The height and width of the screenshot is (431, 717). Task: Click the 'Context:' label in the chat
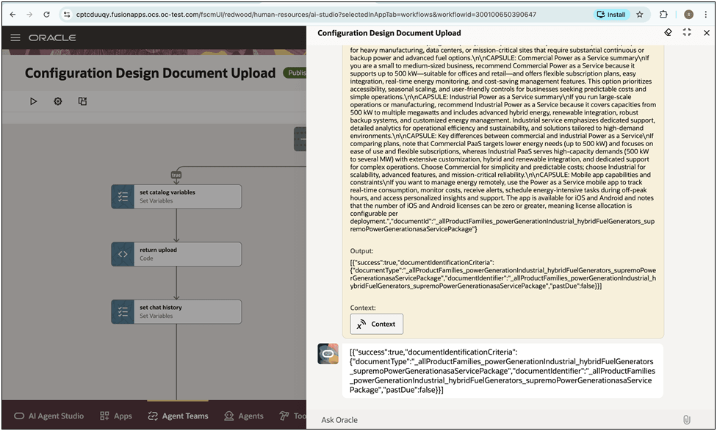363,308
